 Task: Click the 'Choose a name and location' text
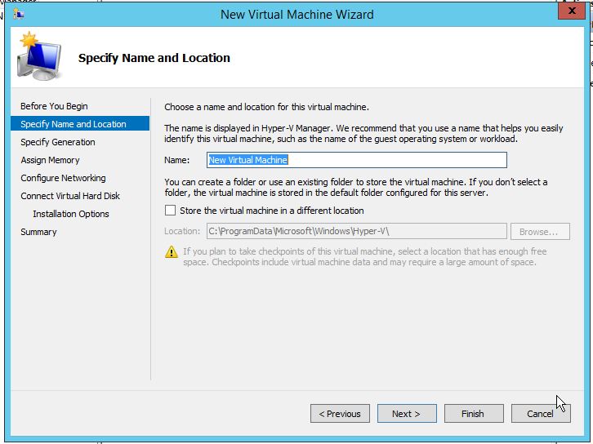click(x=266, y=107)
